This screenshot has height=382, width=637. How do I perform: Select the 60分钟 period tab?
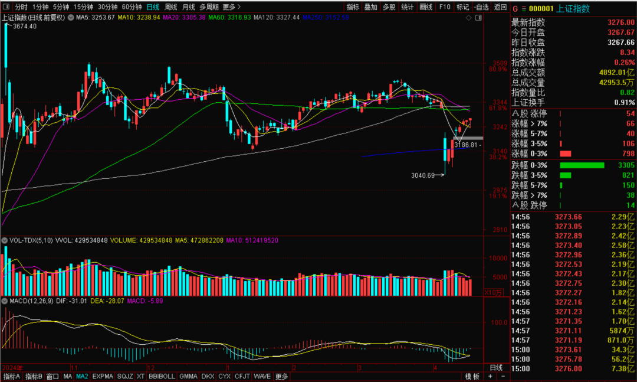(132, 7)
